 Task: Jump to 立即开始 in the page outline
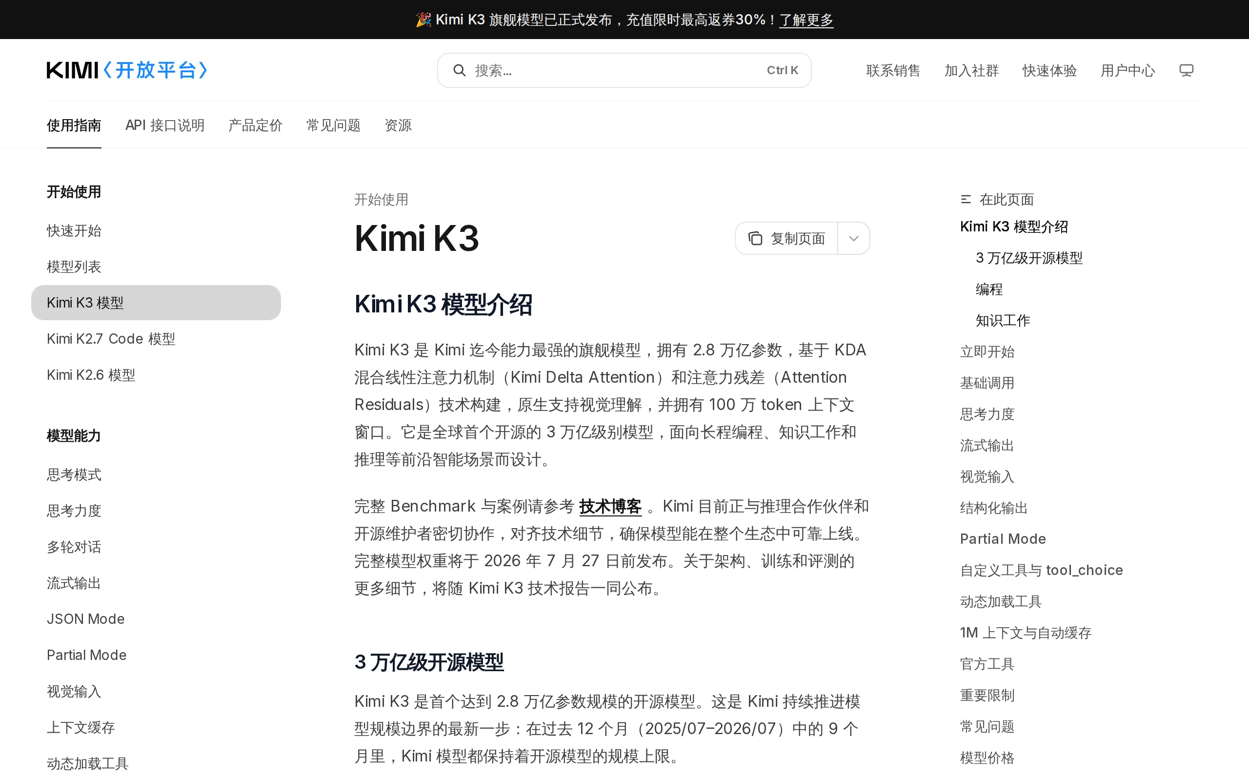tap(987, 352)
